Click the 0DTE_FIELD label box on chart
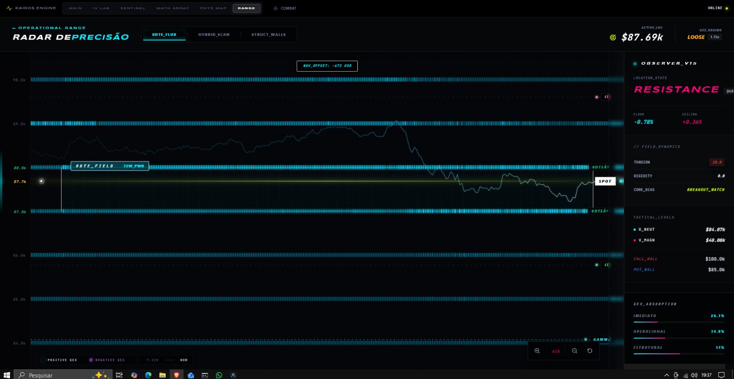734x379 pixels. pos(110,166)
